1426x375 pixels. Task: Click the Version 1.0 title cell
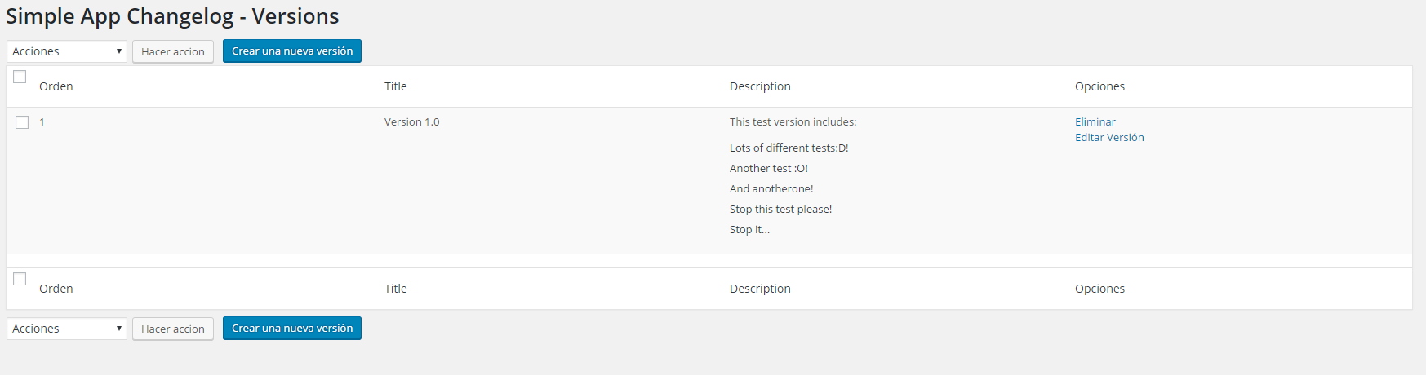tap(412, 121)
